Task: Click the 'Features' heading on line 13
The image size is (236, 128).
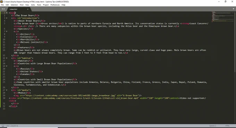Action: point(23,48)
